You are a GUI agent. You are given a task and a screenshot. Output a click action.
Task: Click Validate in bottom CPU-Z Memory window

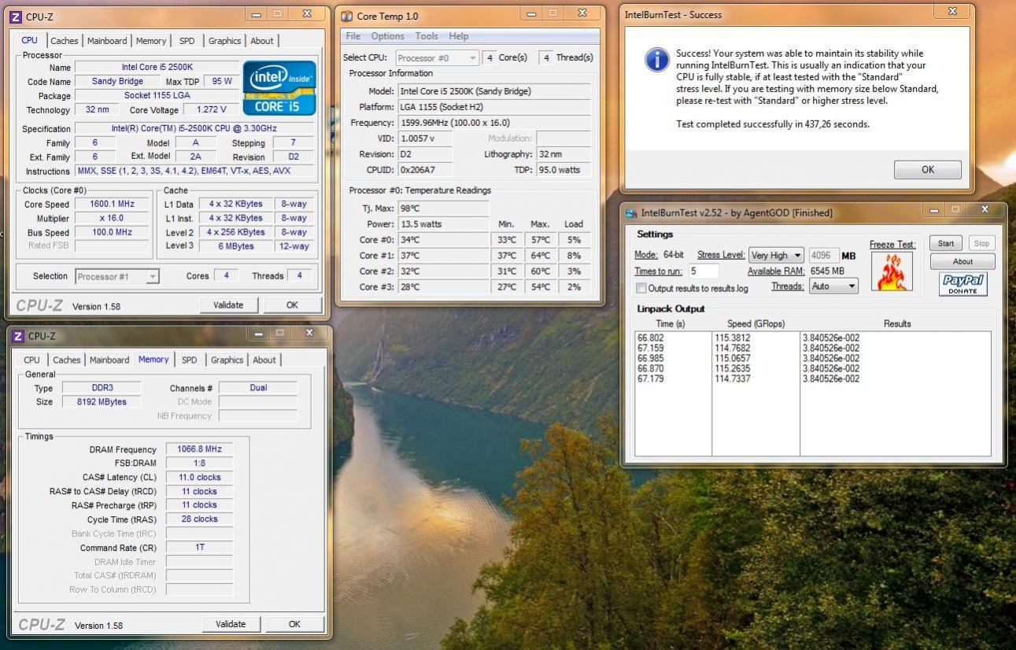coord(231,624)
